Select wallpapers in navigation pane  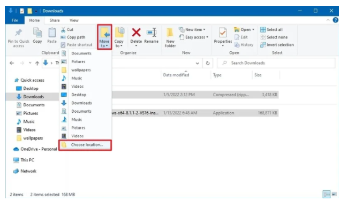30,138
